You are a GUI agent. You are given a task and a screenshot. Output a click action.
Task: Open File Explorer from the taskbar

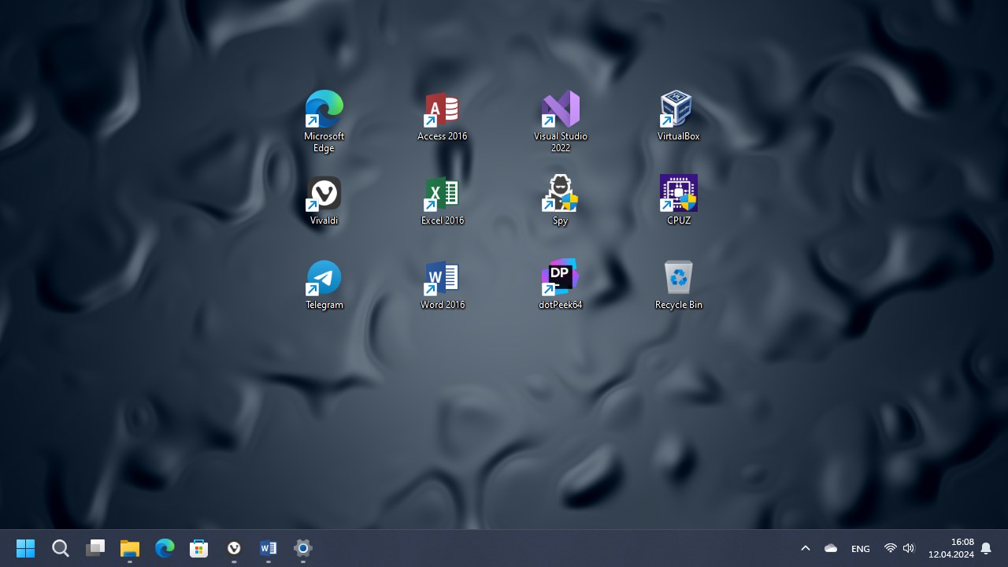pos(130,548)
